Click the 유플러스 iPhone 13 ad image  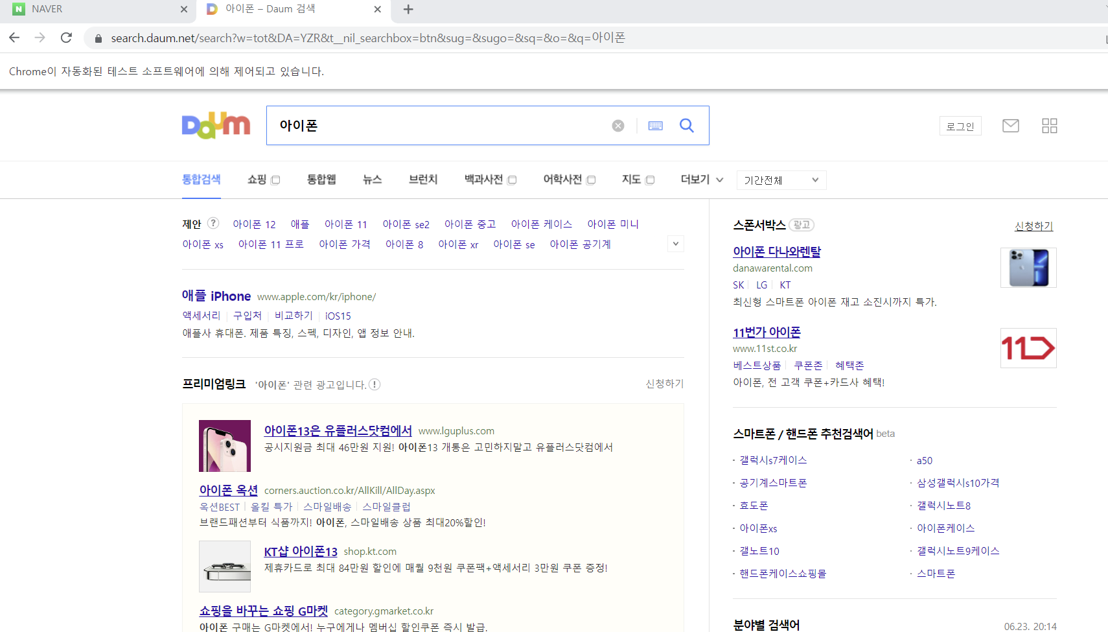tap(225, 446)
